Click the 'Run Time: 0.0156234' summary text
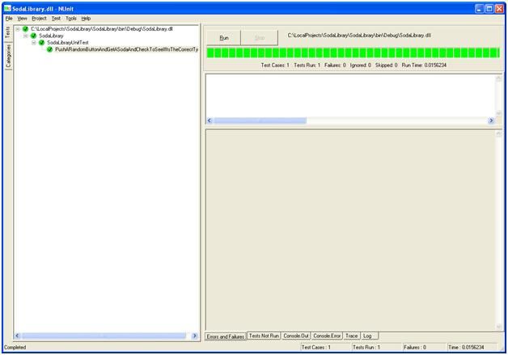This screenshot has width=508, height=355. click(424, 66)
